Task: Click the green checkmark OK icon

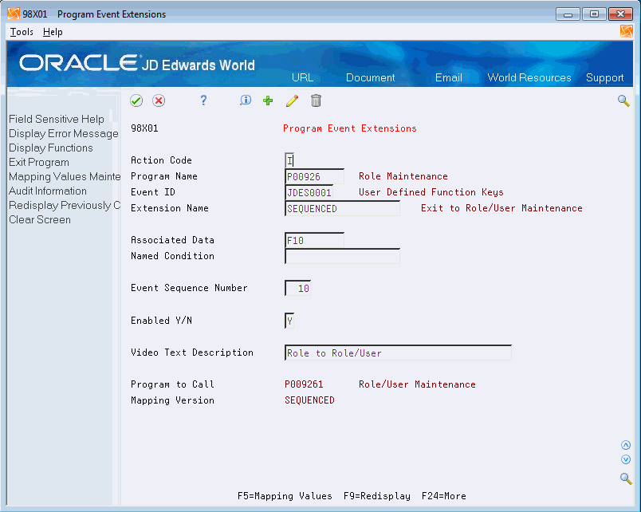Action: tap(136, 100)
